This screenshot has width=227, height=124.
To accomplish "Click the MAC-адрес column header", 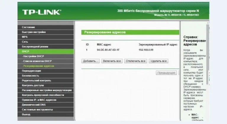I will click(x=104, y=44).
